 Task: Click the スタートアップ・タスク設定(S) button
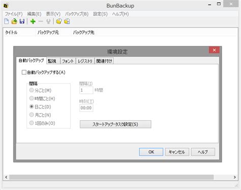tap(115, 124)
